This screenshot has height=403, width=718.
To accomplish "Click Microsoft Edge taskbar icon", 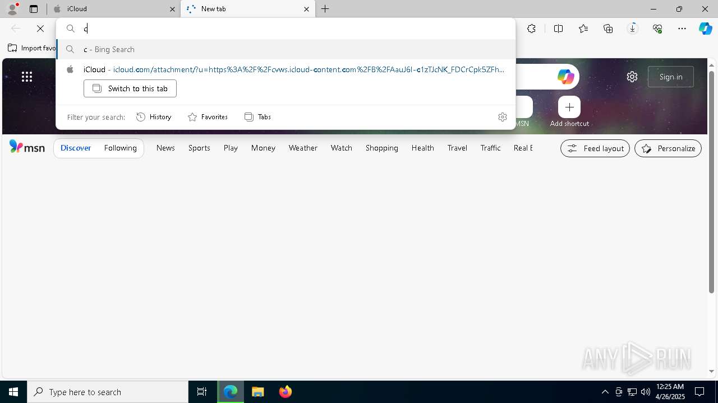I will pyautogui.click(x=231, y=392).
